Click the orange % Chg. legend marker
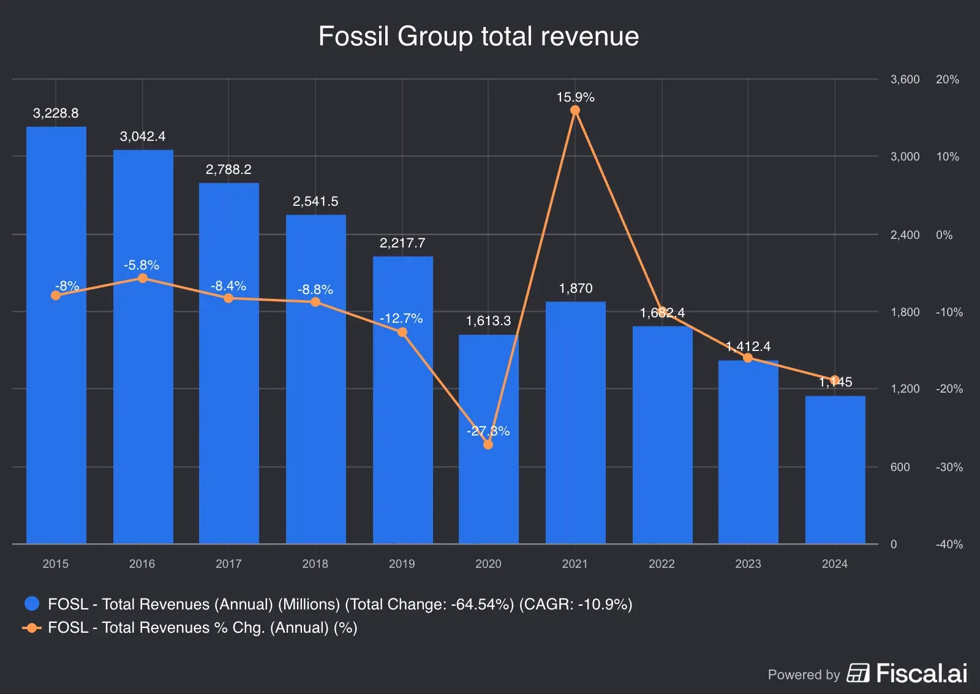The image size is (980, 694). pos(32,628)
